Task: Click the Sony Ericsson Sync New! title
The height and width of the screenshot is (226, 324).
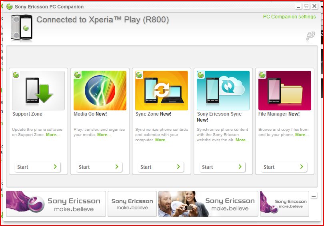Action: tap(219, 117)
